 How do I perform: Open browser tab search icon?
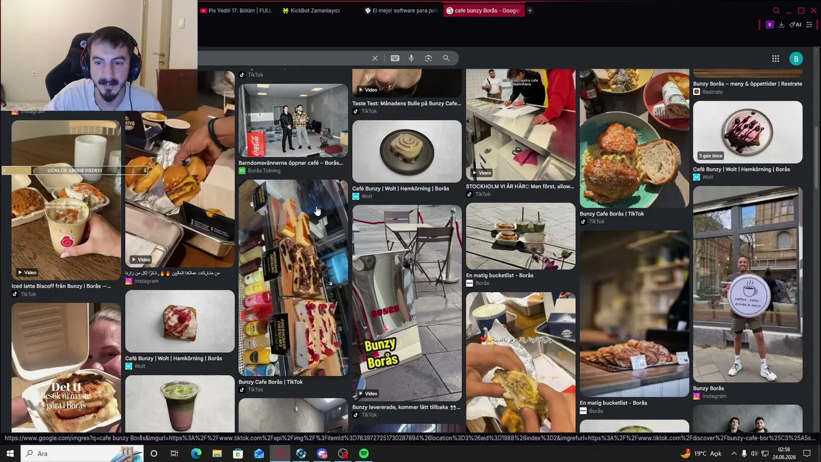(x=776, y=10)
